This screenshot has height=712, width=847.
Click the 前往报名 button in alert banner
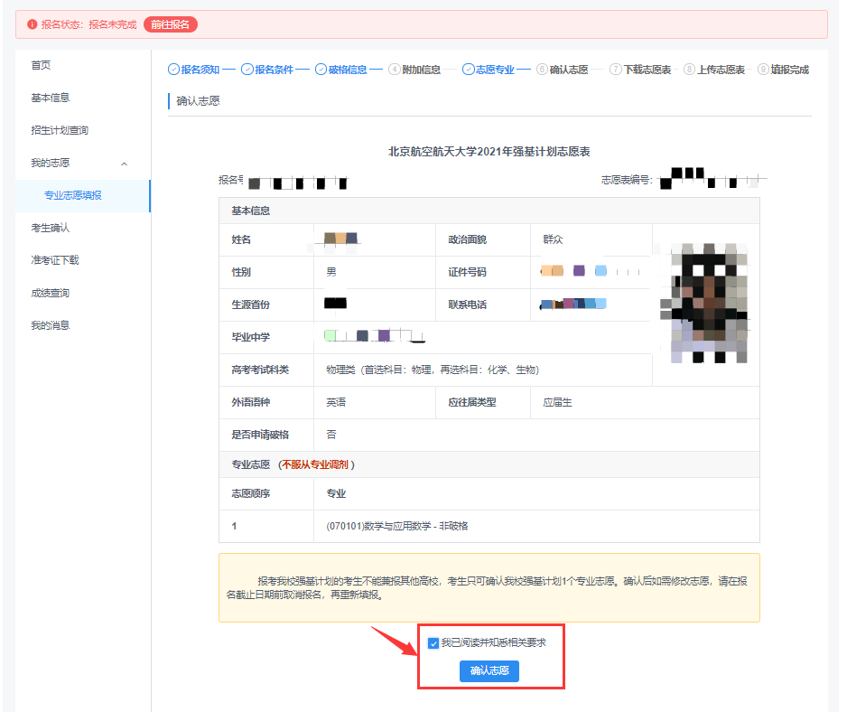(x=170, y=24)
